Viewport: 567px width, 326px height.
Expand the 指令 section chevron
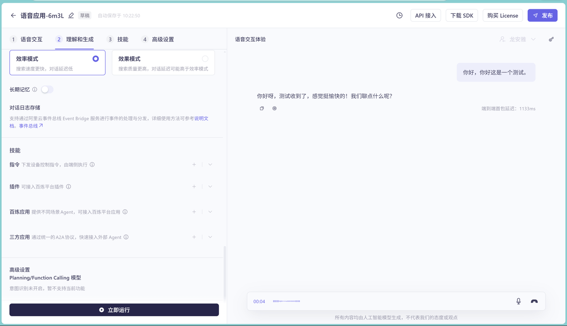click(x=210, y=165)
